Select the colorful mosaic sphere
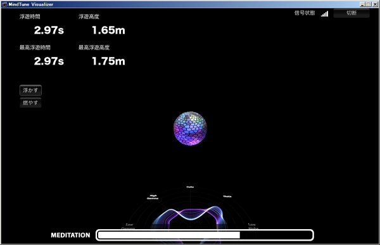 190,128
